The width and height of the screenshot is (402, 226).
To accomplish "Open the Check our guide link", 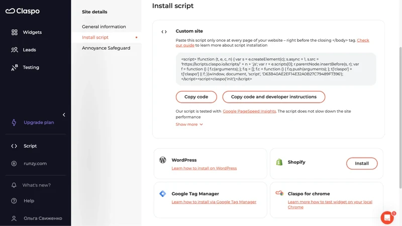I will click(363, 40).
